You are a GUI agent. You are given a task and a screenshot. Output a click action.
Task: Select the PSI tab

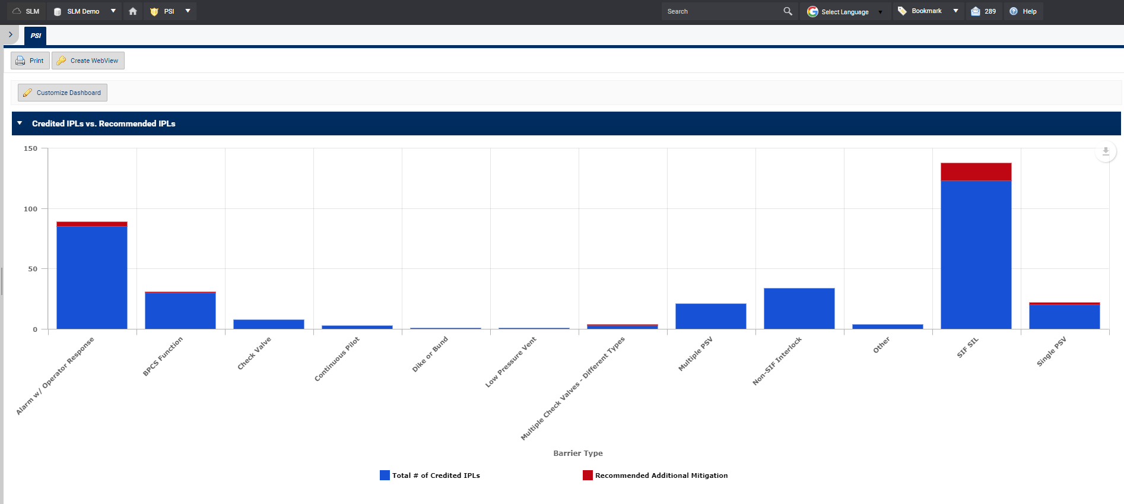click(x=36, y=36)
